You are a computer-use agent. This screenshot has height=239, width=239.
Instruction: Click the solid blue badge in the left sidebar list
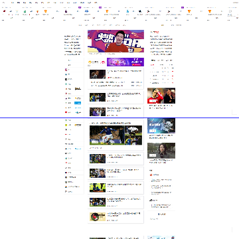(x=78, y=103)
